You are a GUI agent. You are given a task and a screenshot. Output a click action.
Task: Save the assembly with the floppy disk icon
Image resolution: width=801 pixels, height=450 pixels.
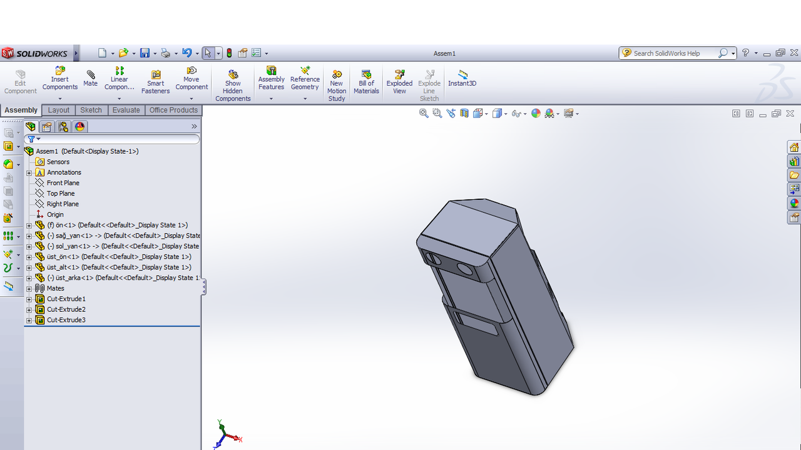[145, 53]
